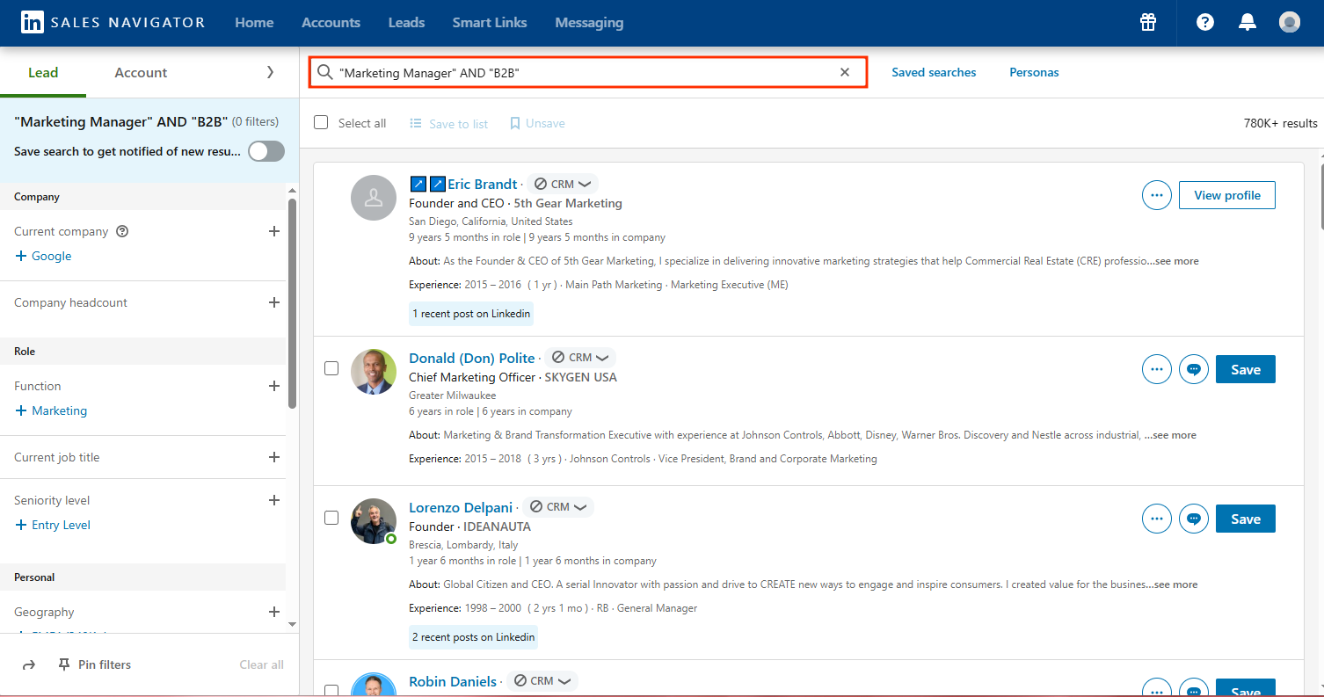Open the user profile avatar menu
Image resolution: width=1324 pixels, height=697 pixels.
(x=1290, y=23)
